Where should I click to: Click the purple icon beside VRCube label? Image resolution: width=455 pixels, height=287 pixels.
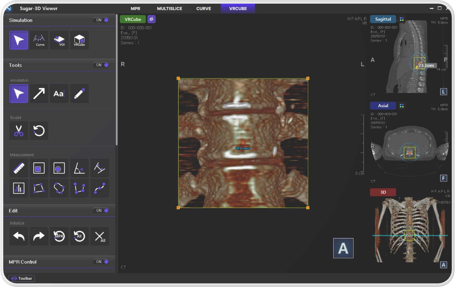[x=151, y=19]
